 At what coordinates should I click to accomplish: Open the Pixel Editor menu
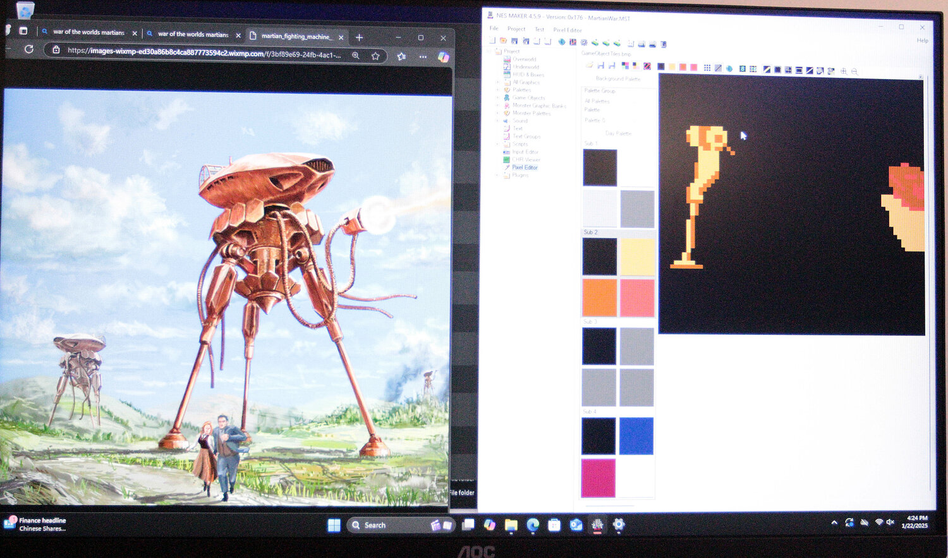click(568, 30)
